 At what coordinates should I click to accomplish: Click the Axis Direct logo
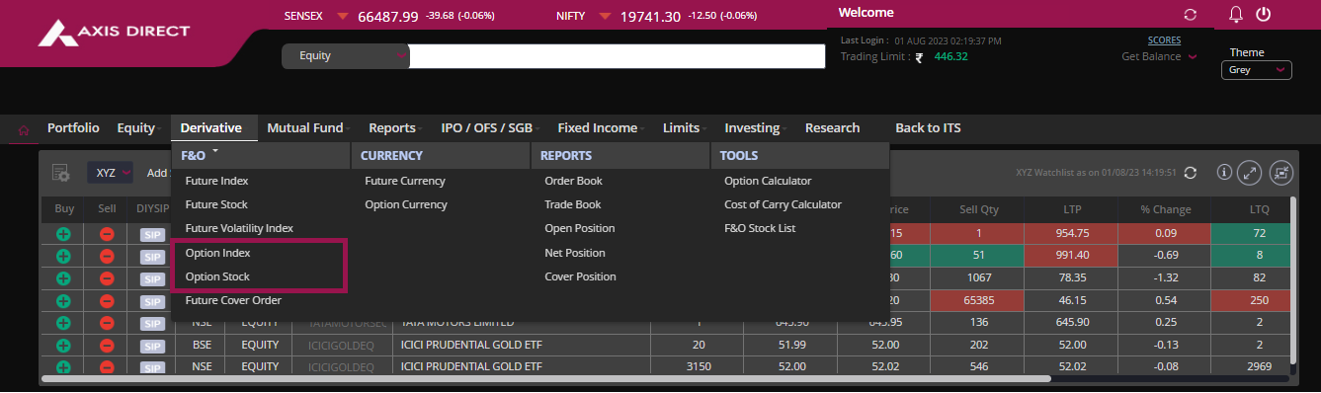coord(114,34)
